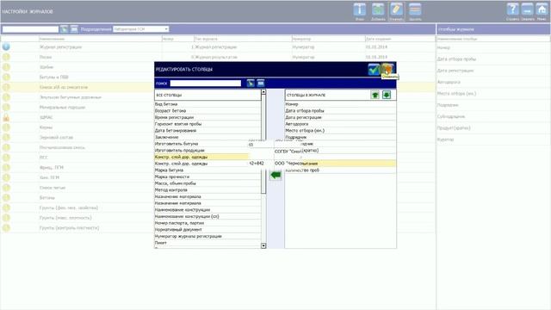Screen dimensions: 551x310
Task: Select 'Вид бетона' in all columns list
Action: (x=207, y=104)
